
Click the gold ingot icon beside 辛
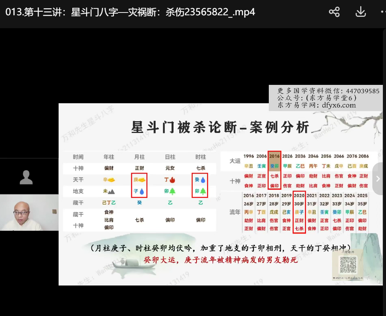[x=111, y=180]
